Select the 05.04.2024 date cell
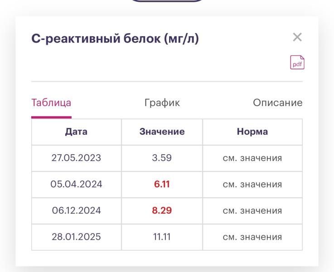The width and height of the screenshot is (334, 272). (x=76, y=184)
